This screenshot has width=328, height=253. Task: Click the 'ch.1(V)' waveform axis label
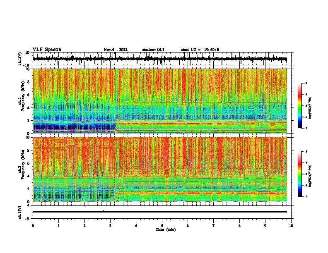(20, 59)
